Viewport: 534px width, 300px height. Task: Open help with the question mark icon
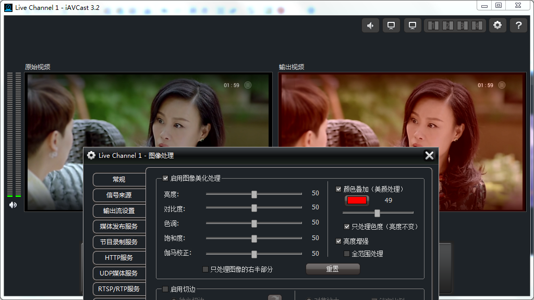(x=518, y=26)
